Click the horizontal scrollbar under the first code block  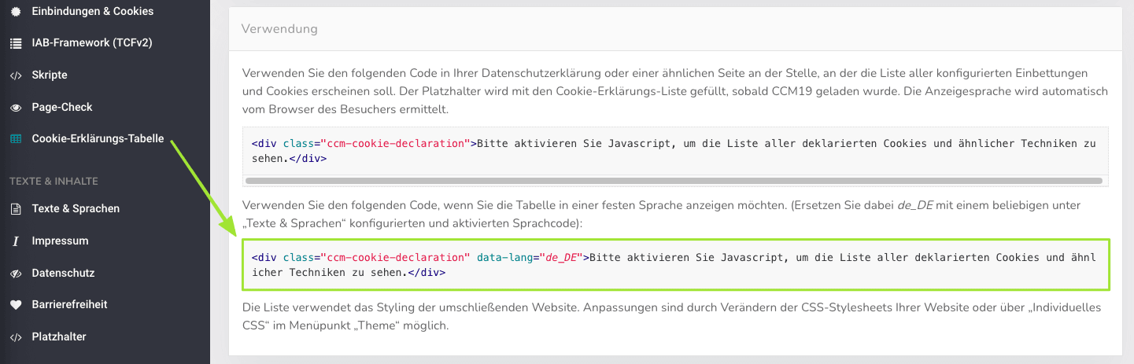coord(674,181)
